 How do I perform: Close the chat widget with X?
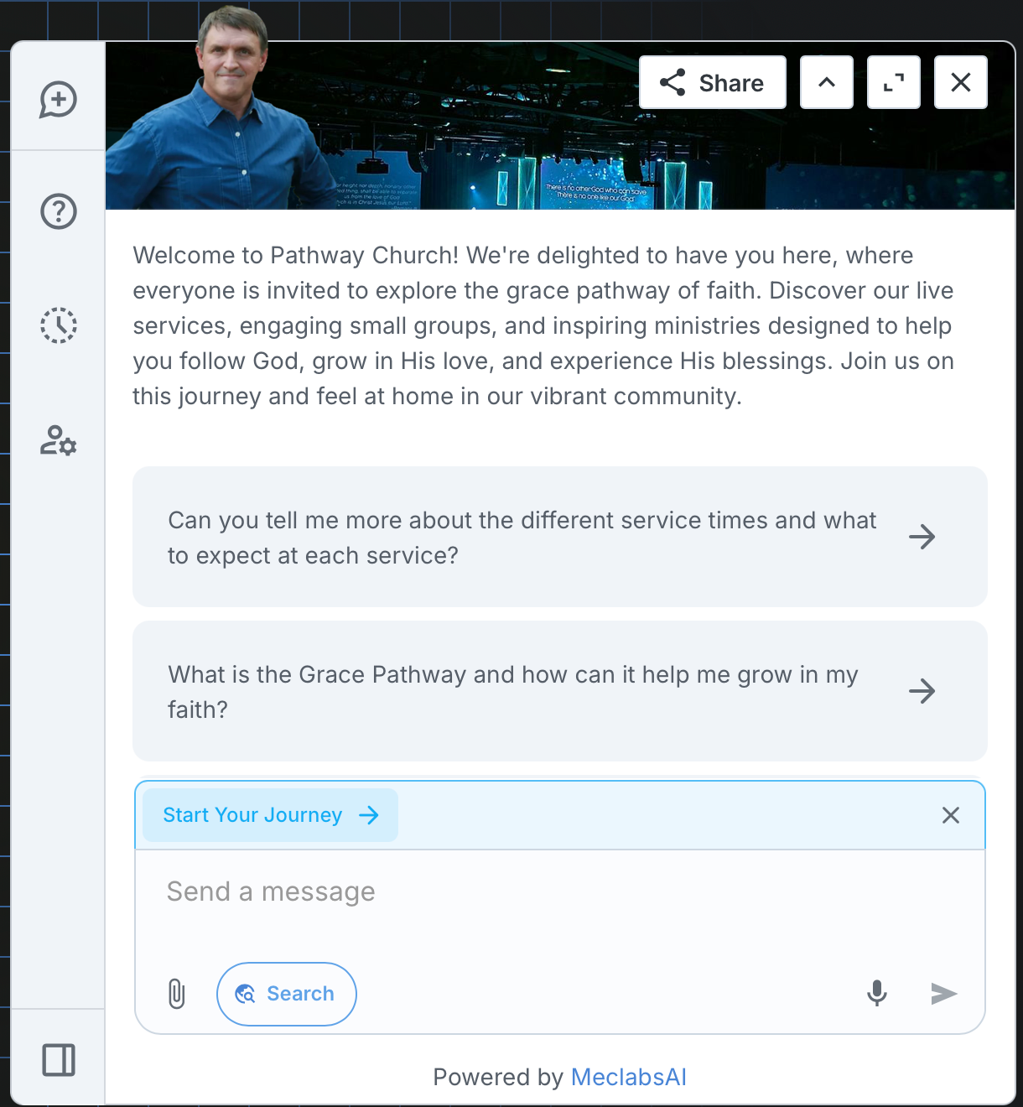pos(961,82)
